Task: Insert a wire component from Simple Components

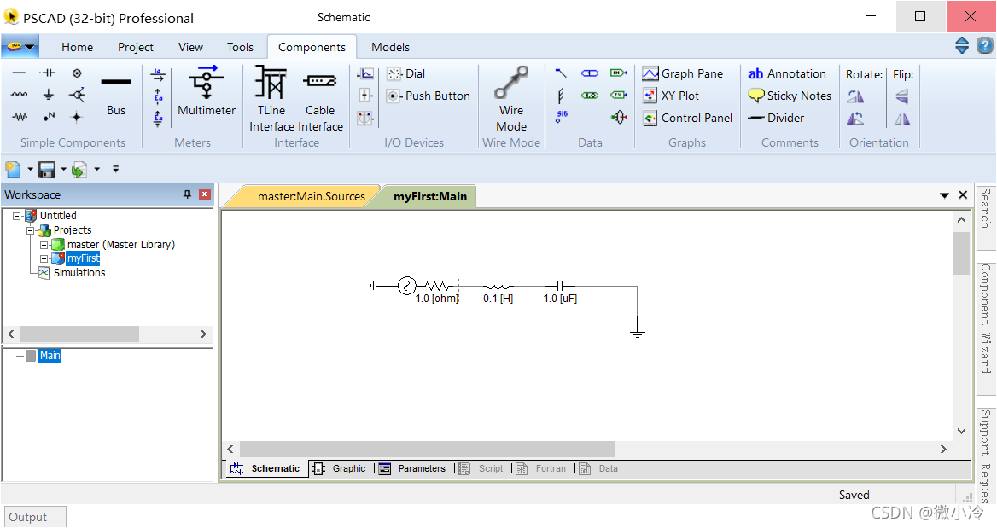Action: click(19, 73)
